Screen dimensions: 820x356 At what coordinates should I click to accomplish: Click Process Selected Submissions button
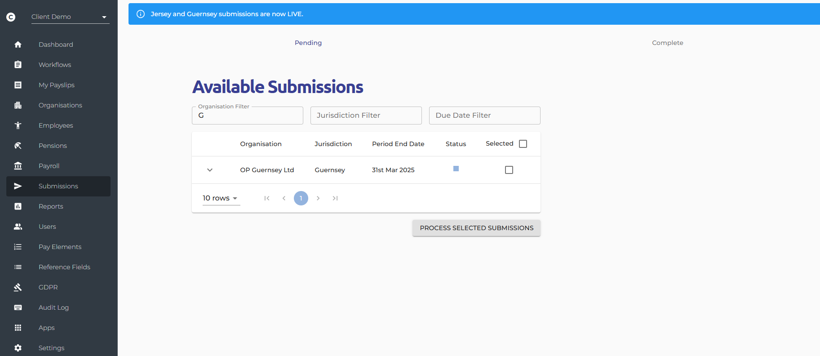(477, 228)
